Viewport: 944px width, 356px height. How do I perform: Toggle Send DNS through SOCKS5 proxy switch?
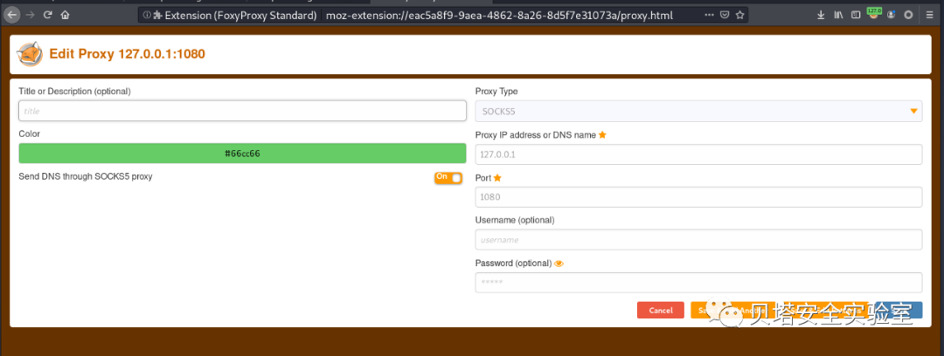click(x=448, y=178)
